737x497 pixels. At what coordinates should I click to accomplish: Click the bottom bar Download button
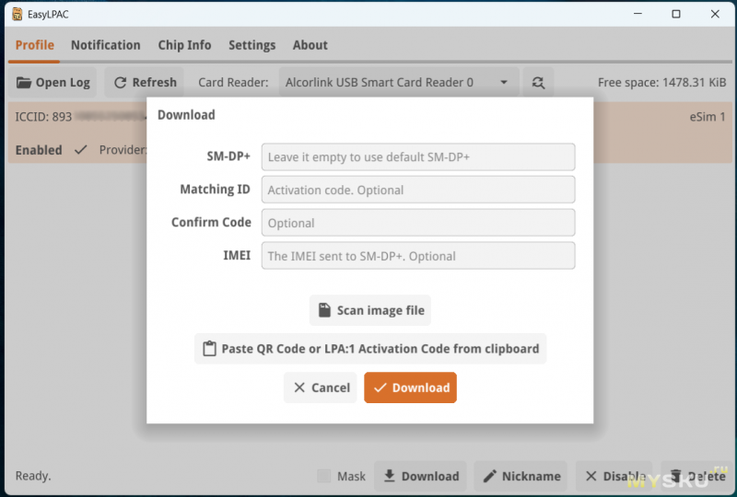click(420, 476)
